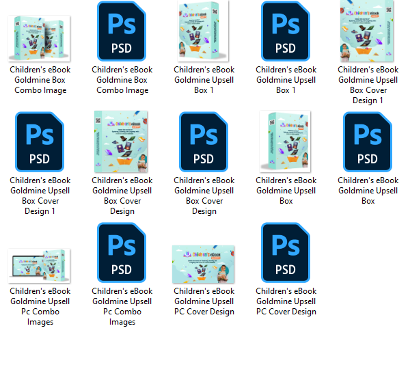The image size is (410, 380).
Task: Click the 'Upsell Box 1' name under the PSD icon
Action: (x=286, y=80)
